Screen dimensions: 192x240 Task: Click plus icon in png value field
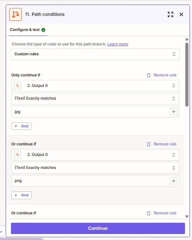tap(173, 181)
